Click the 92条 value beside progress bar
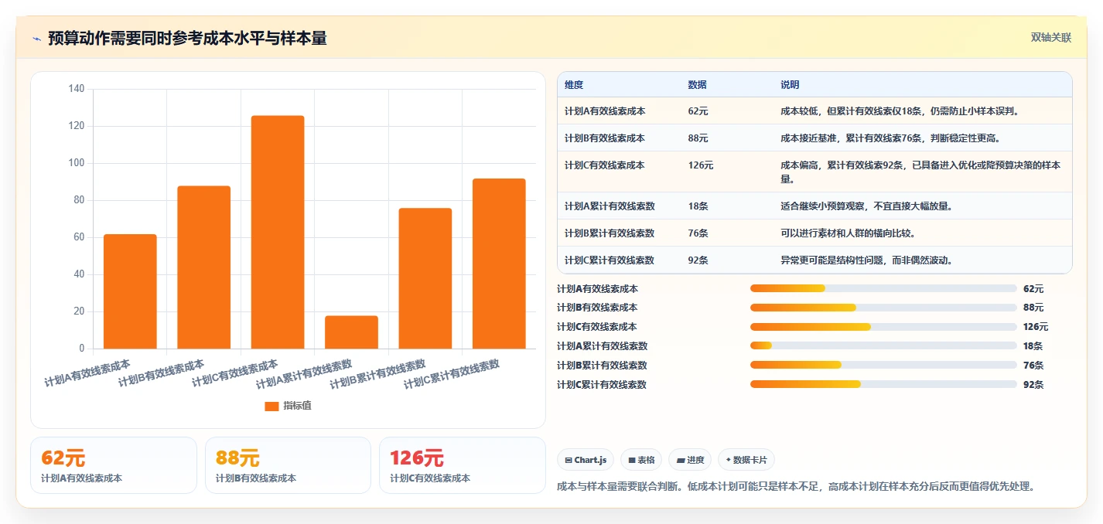Screen dimensions: 1103x524 (x=1033, y=384)
